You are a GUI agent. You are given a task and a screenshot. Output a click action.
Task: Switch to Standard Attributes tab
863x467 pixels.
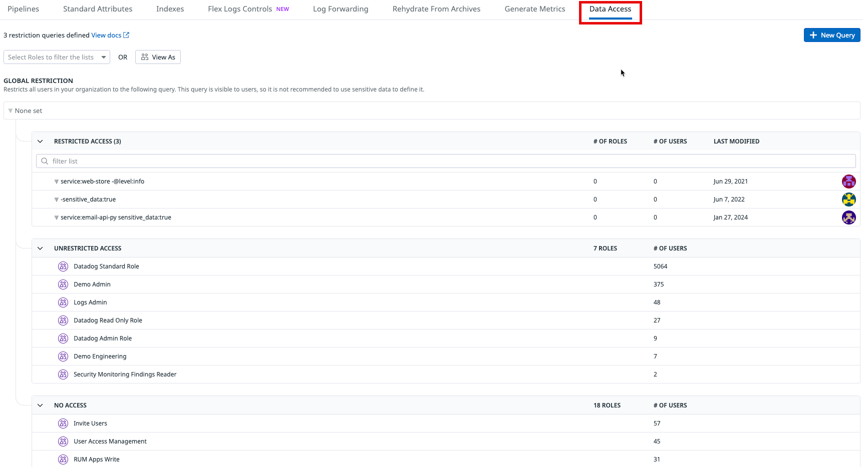(x=98, y=9)
